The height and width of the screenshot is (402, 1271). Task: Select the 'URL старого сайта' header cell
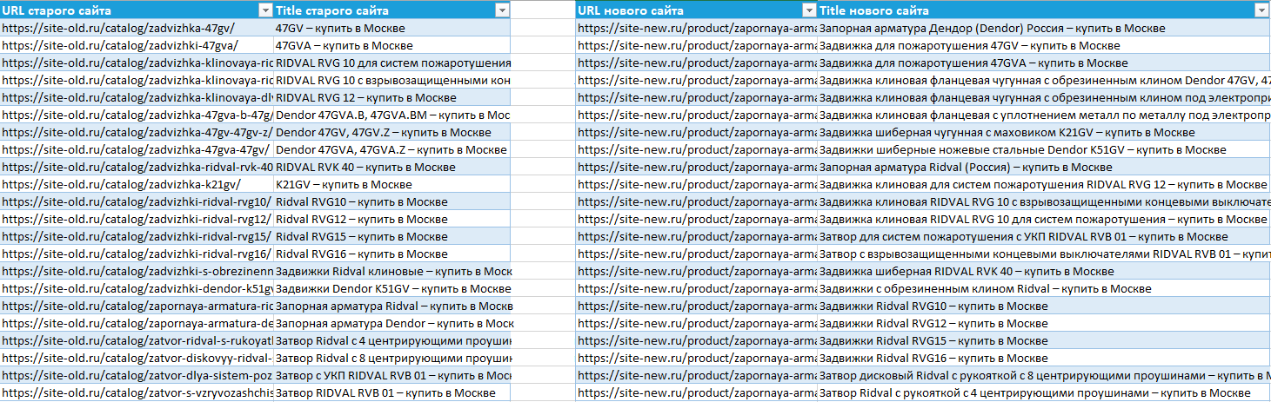[137, 10]
